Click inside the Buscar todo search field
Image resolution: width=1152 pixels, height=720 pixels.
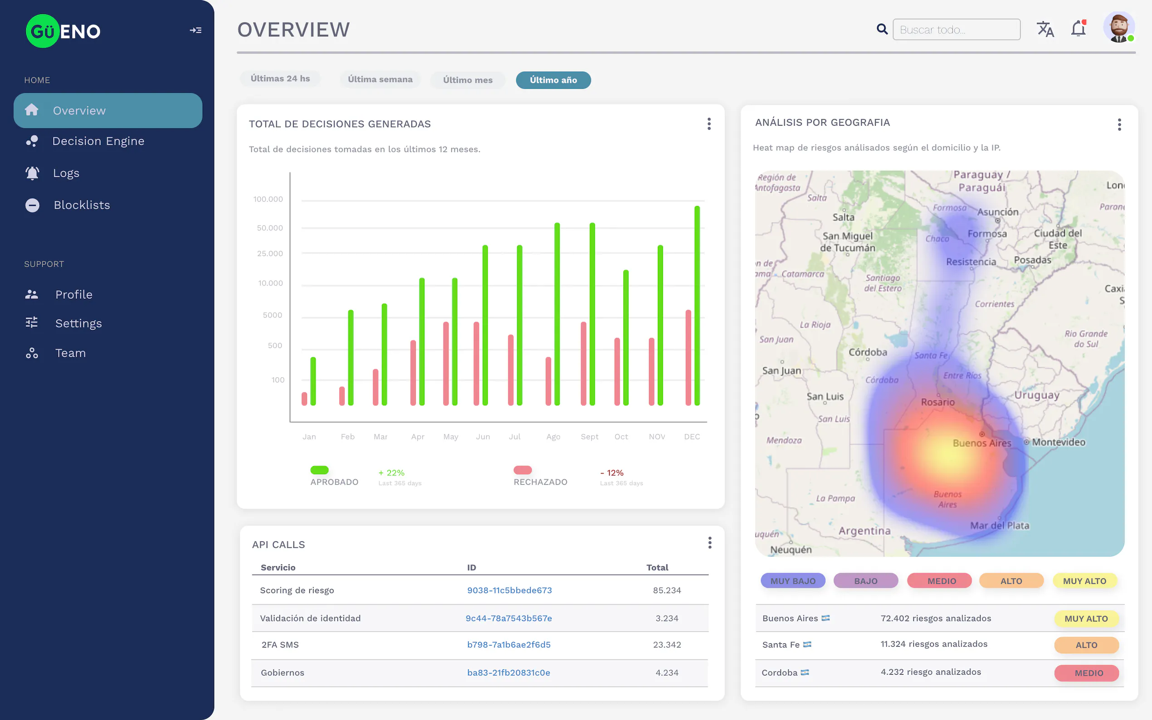click(957, 29)
